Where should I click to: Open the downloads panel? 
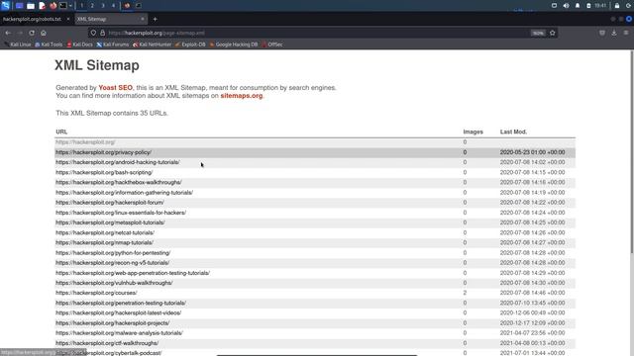click(x=614, y=33)
